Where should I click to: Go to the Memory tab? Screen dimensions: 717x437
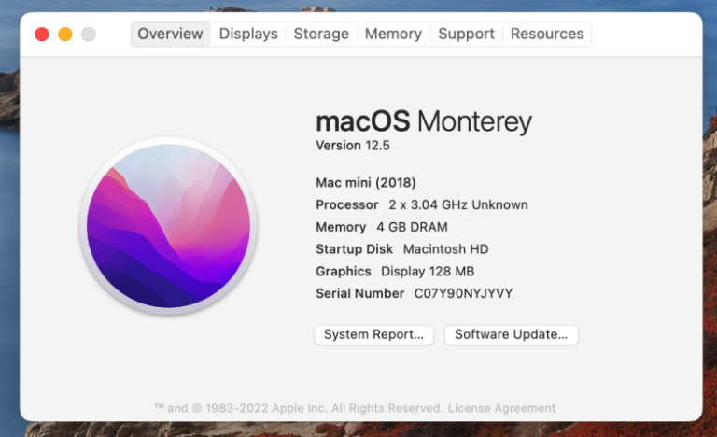[393, 34]
